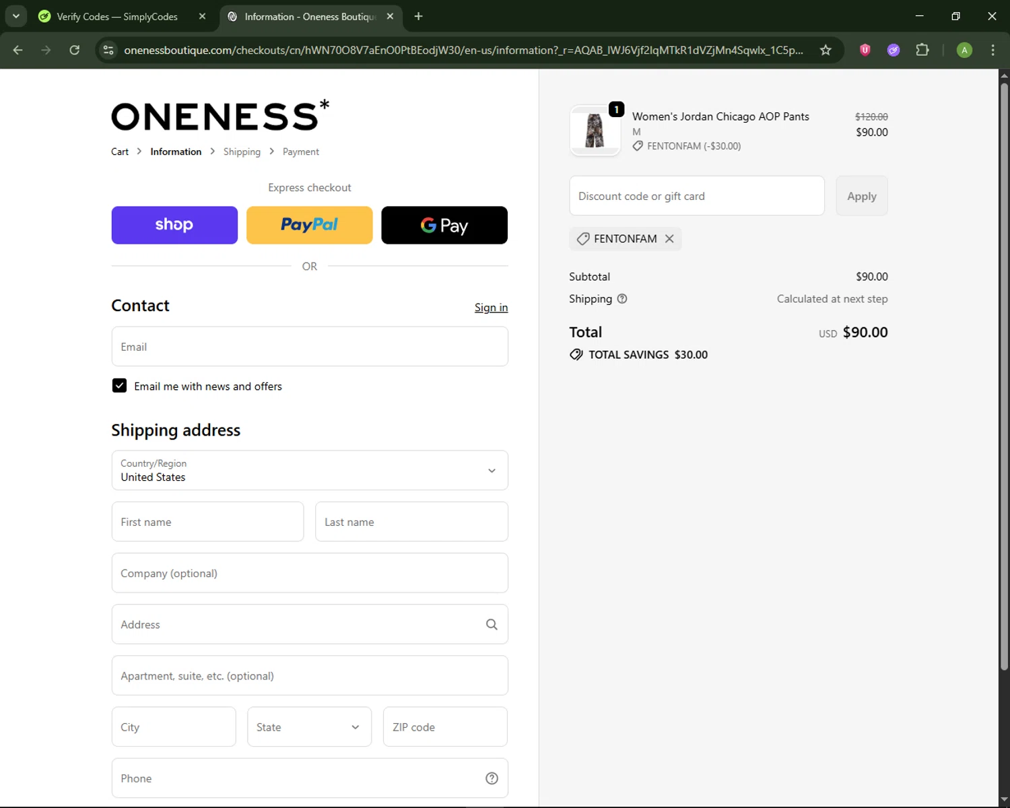Minimize the browser window
Screen dimensions: 1010x808
pos(920,16)
